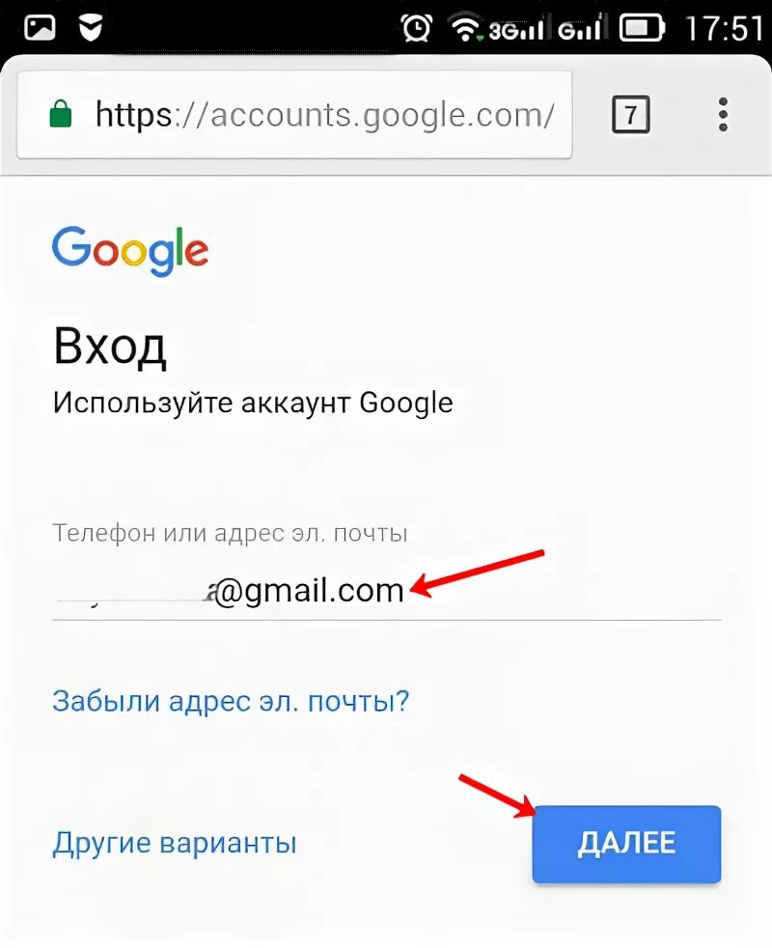772x948 pixels.
Task: Open the Chrome three-dot menu
Action: [723, 114]
